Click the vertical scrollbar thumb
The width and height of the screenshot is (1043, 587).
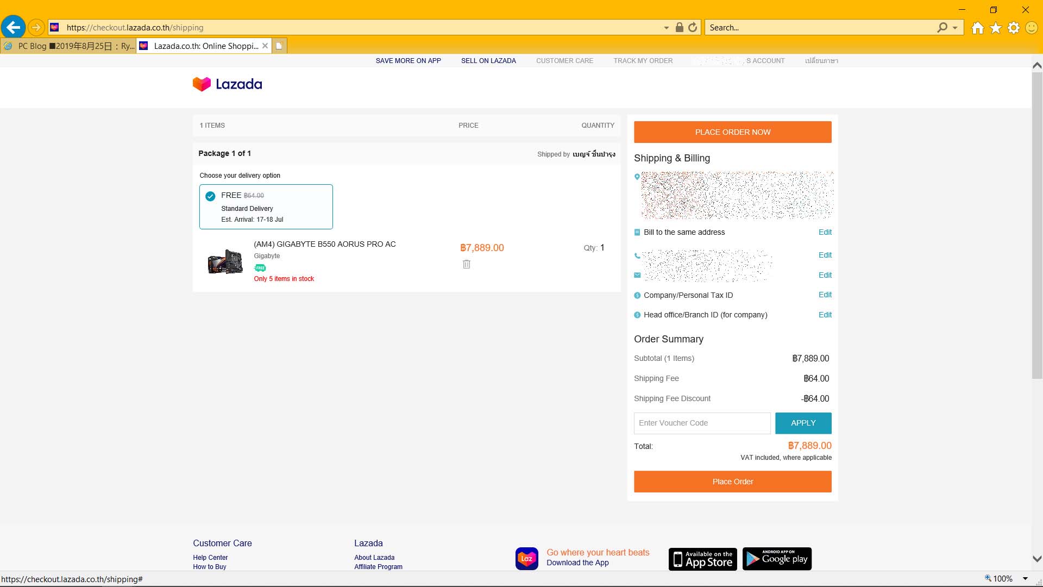[x=1036, y=226]
